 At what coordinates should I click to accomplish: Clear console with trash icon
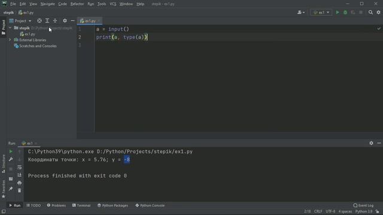(20, 191)
